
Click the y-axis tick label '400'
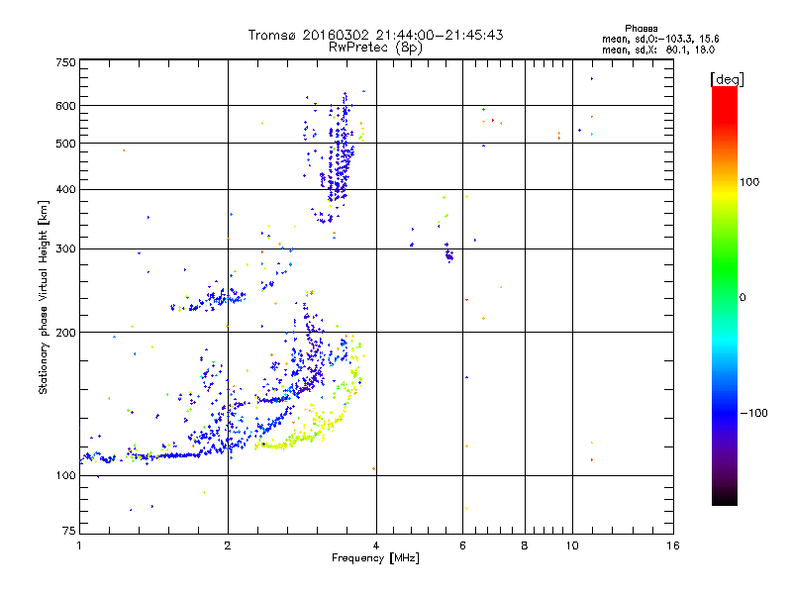(x=65, y=189)
